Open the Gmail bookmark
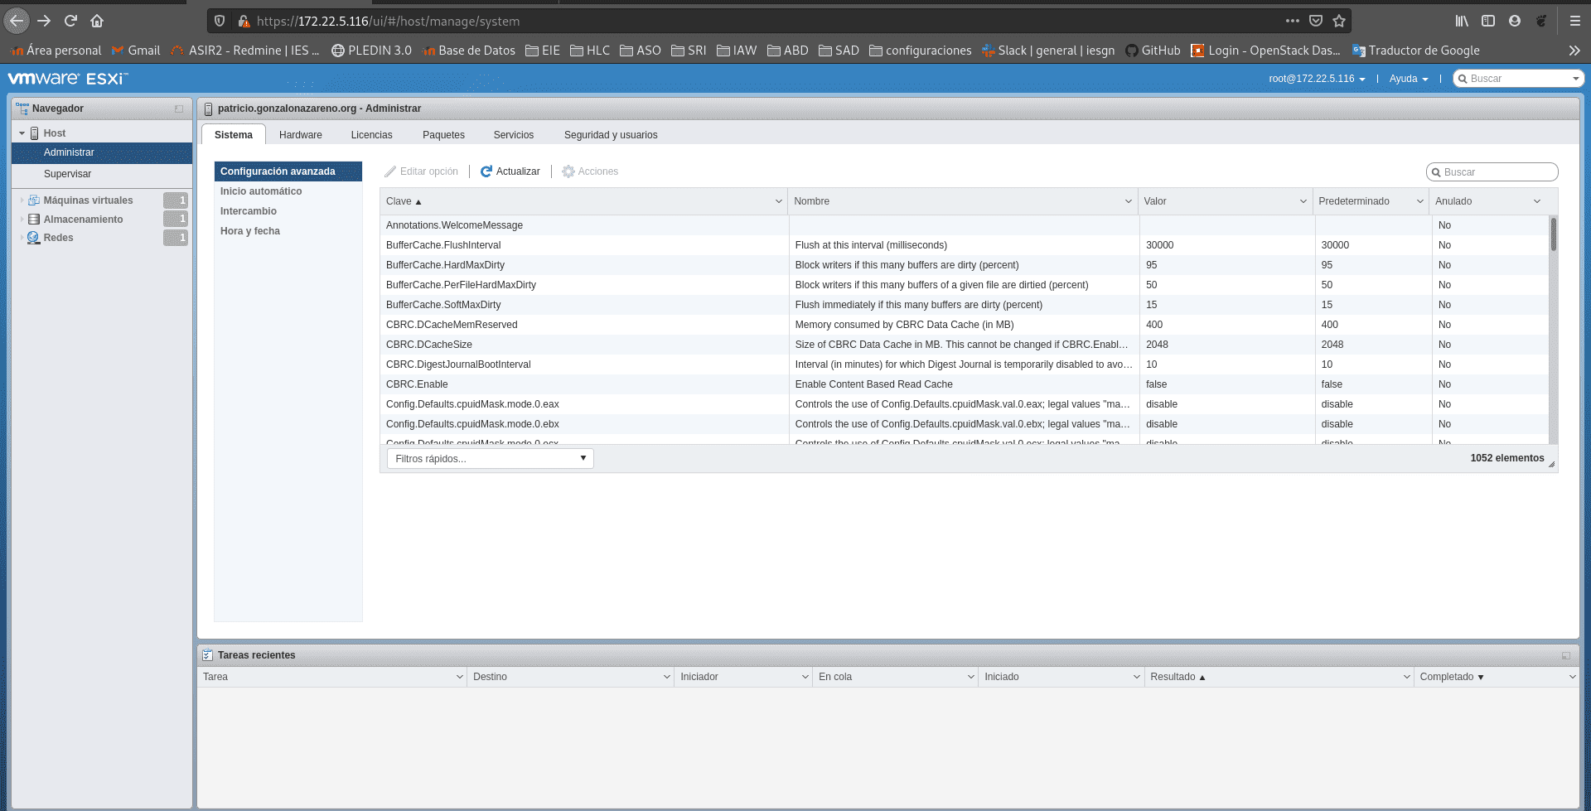 pyautogui.click(x=136, y=51)
